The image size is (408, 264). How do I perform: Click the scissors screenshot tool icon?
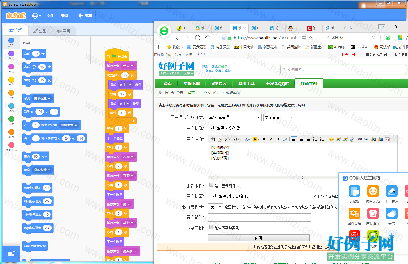click(x=388, y=38)
